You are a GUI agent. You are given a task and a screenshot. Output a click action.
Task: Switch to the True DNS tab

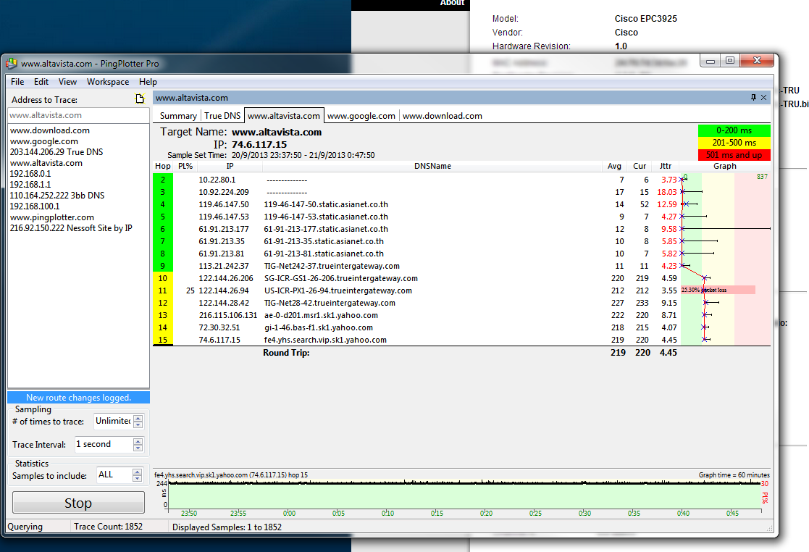click(x=222, y=116)
